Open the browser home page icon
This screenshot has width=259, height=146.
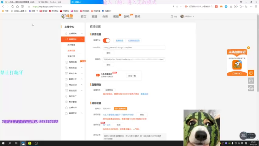[17, 6]
